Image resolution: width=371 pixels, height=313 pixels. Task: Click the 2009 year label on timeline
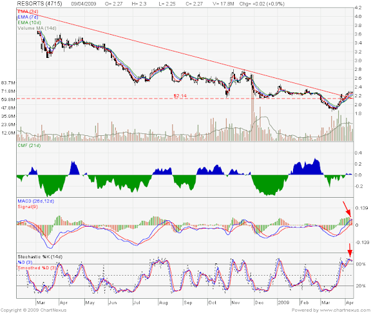point(283,303)
